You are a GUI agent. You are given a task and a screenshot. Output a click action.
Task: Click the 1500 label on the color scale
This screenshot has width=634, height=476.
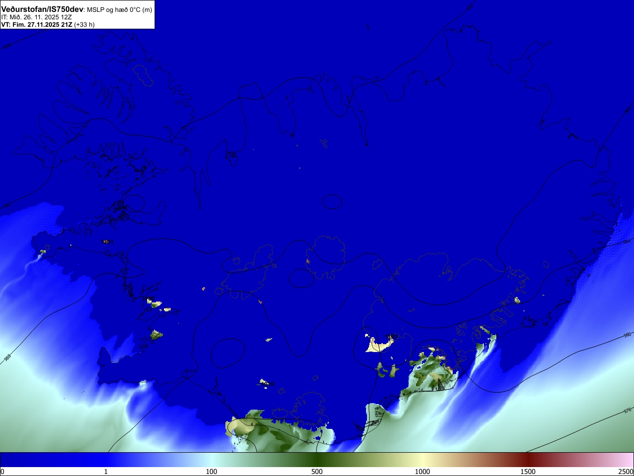(x=528, y=472)
